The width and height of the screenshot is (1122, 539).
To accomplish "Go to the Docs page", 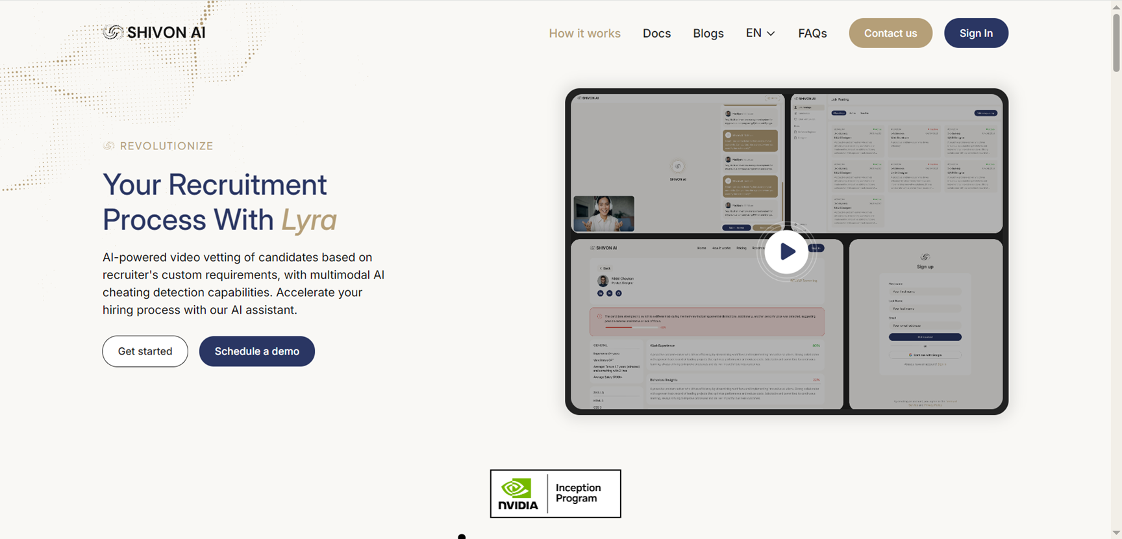I will coord(656,33).
